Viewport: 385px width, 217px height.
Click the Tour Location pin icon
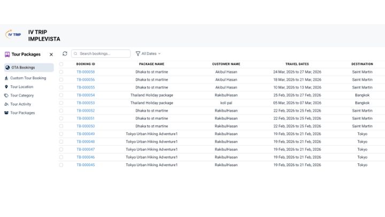pyautogui.click(x=6, y=86)
